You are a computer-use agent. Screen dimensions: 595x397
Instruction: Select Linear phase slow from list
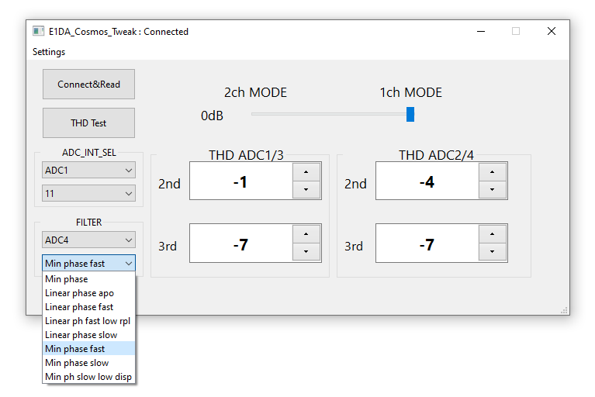coord(81,335)
